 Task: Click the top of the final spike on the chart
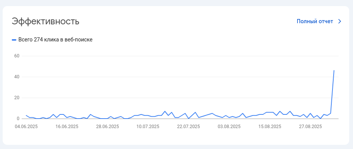click(334, 70)
